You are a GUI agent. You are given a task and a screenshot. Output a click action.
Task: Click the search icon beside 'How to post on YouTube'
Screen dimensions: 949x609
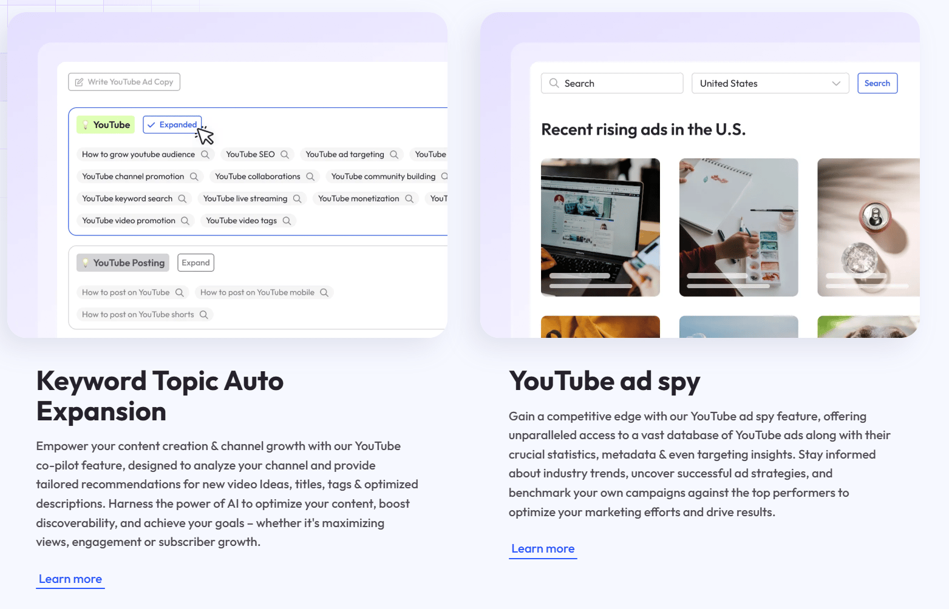point(180,292)
